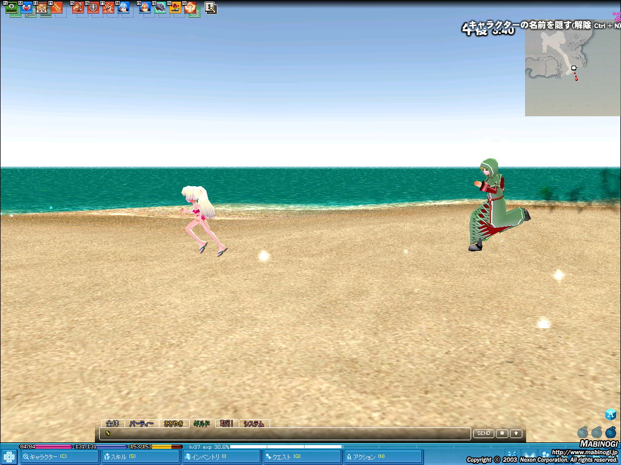Viewport: 621px width, 465px height.
Task: Switch hotbar set with the 1 icon
Action: [211, 8]
